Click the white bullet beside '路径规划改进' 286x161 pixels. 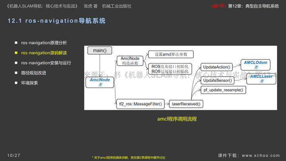[x=16, y=73]
